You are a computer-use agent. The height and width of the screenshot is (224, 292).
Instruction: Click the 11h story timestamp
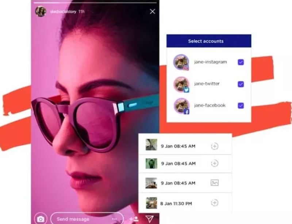pyautogui.click(x=81, y=12)
